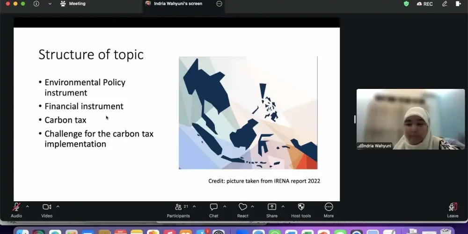Click the Share screen icon

coord(271,207)
